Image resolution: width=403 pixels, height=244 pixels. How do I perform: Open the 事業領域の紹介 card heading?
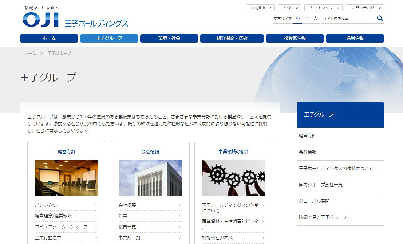point(234,152)
